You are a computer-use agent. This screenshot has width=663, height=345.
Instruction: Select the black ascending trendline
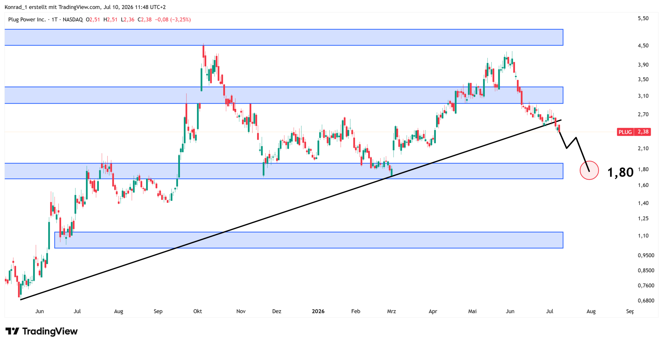point(291,210)
